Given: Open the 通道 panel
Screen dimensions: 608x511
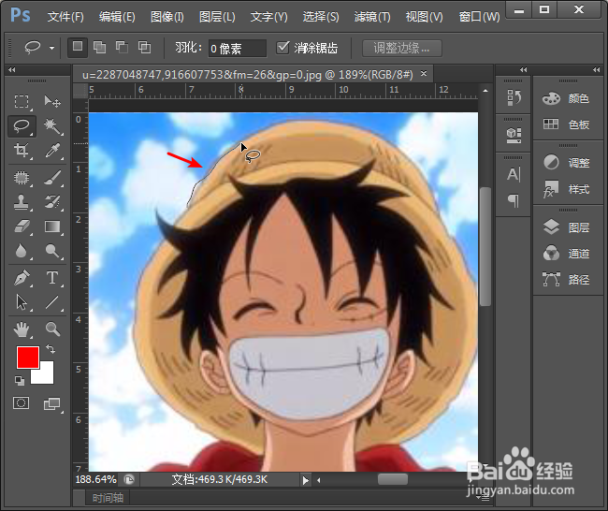Looking at the screenshot, I should (x=567, y=254).
